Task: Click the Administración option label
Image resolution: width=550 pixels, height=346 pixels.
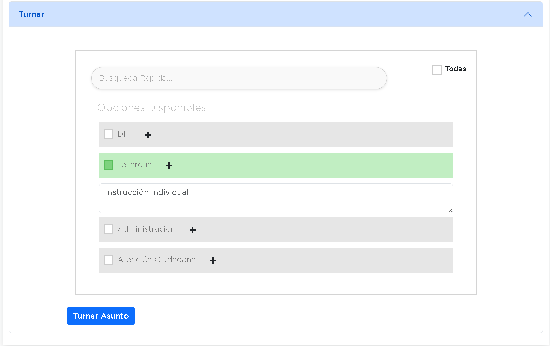Action: pyautogui.click(x=147, y=229)
